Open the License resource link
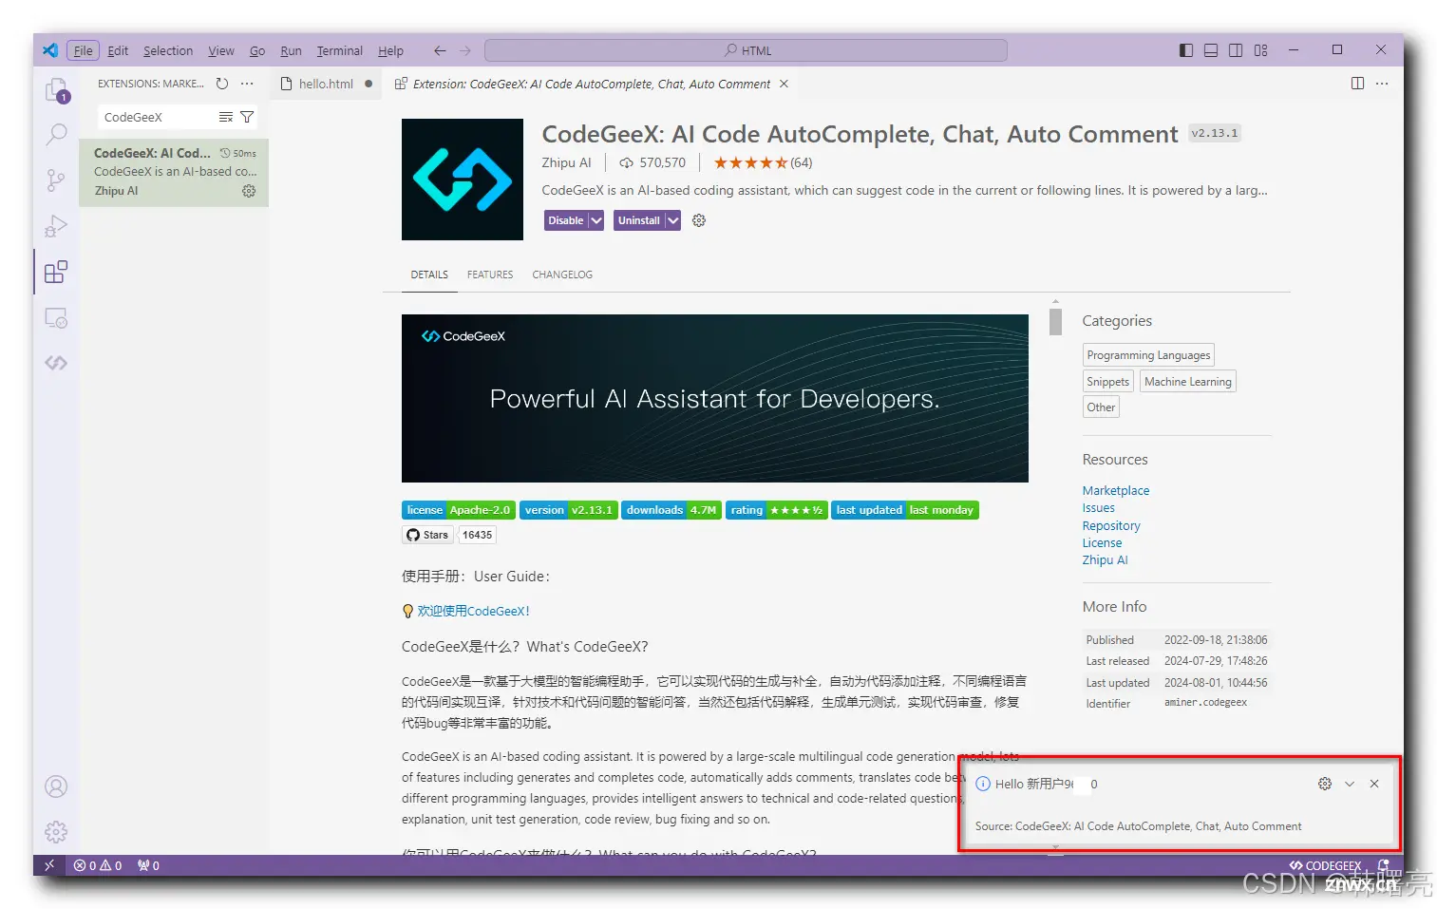Viewport: 1437px width, 909px height. [1102, 543]
